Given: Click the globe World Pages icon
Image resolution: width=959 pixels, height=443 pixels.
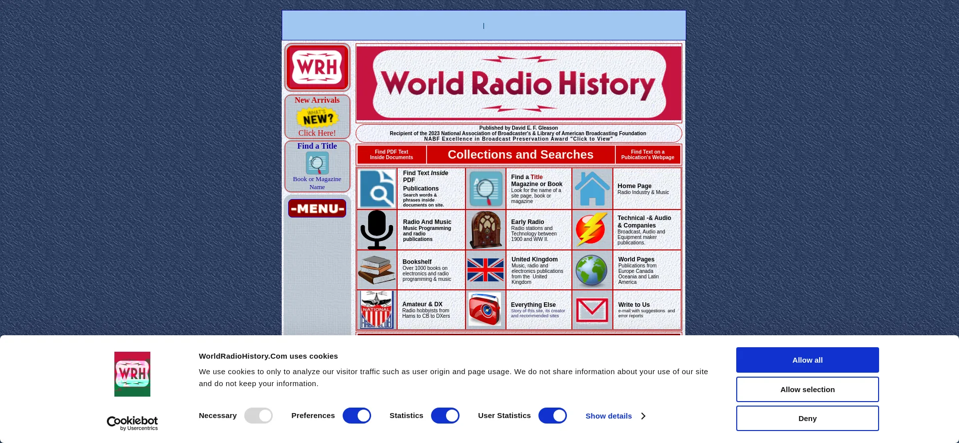Looking at the screenshot, I should (592, 270).
